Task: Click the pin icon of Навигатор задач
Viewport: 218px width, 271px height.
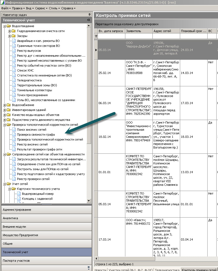Action: (89, 15)
